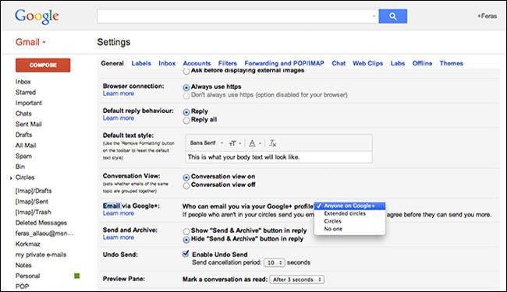The width and height of the screenshot is (507, 292).
Task: Open the text size tool
Action: tap(235, 143)
